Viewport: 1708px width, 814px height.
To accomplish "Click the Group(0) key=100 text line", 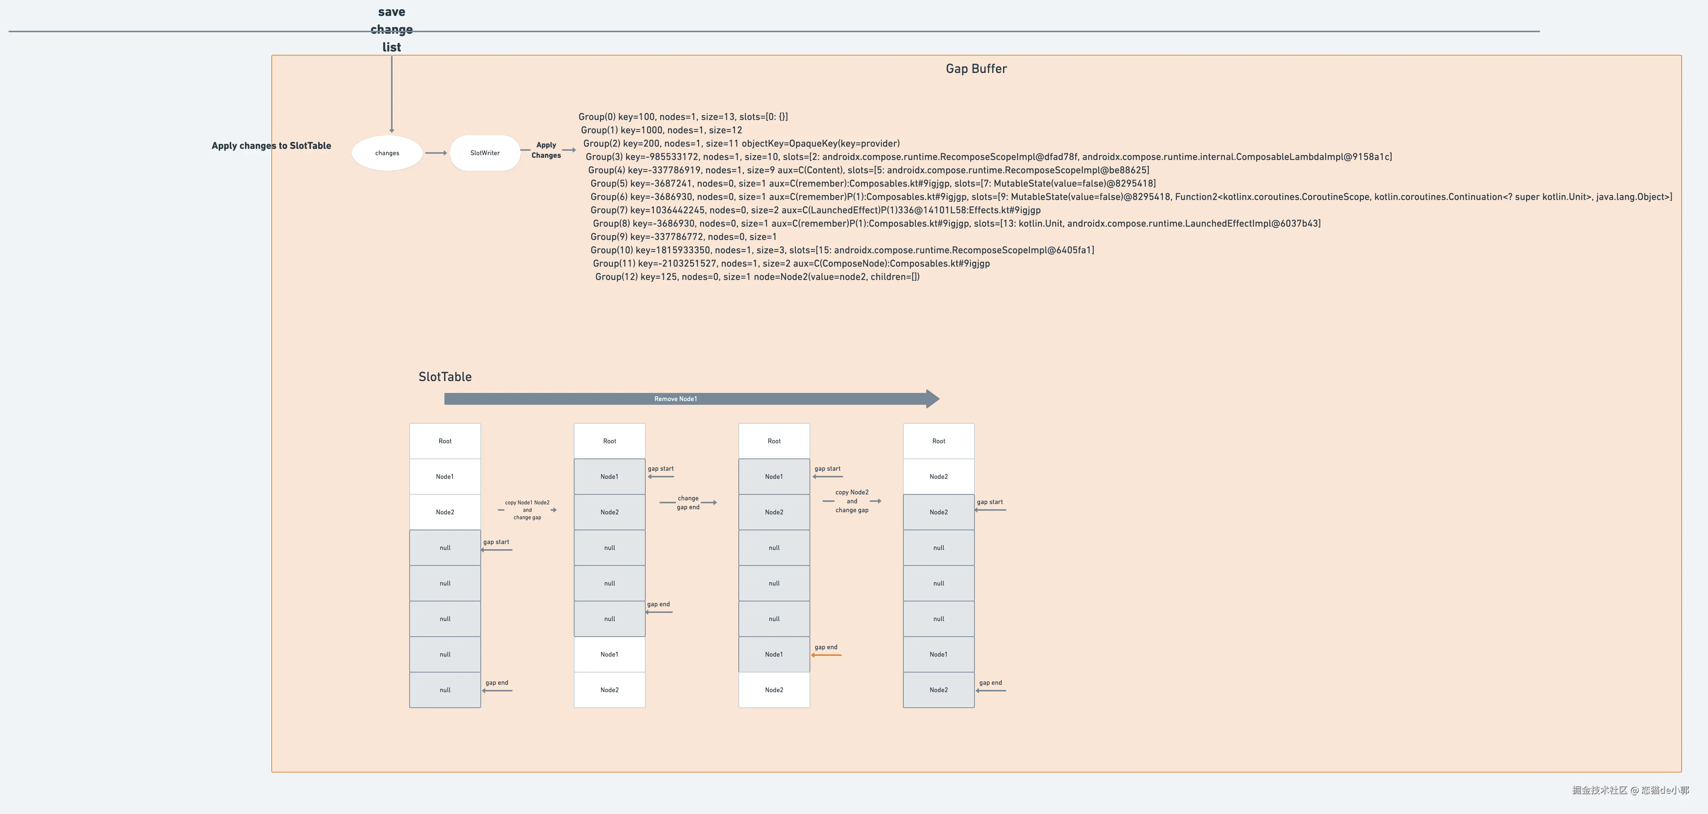I will 683,117.
